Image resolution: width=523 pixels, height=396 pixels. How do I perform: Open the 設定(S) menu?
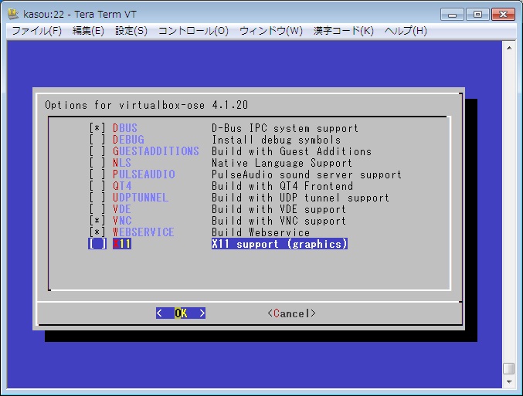(x=131, y=31)
